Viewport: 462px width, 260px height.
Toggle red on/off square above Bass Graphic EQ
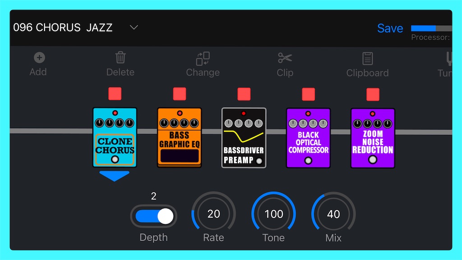point(180,94)
